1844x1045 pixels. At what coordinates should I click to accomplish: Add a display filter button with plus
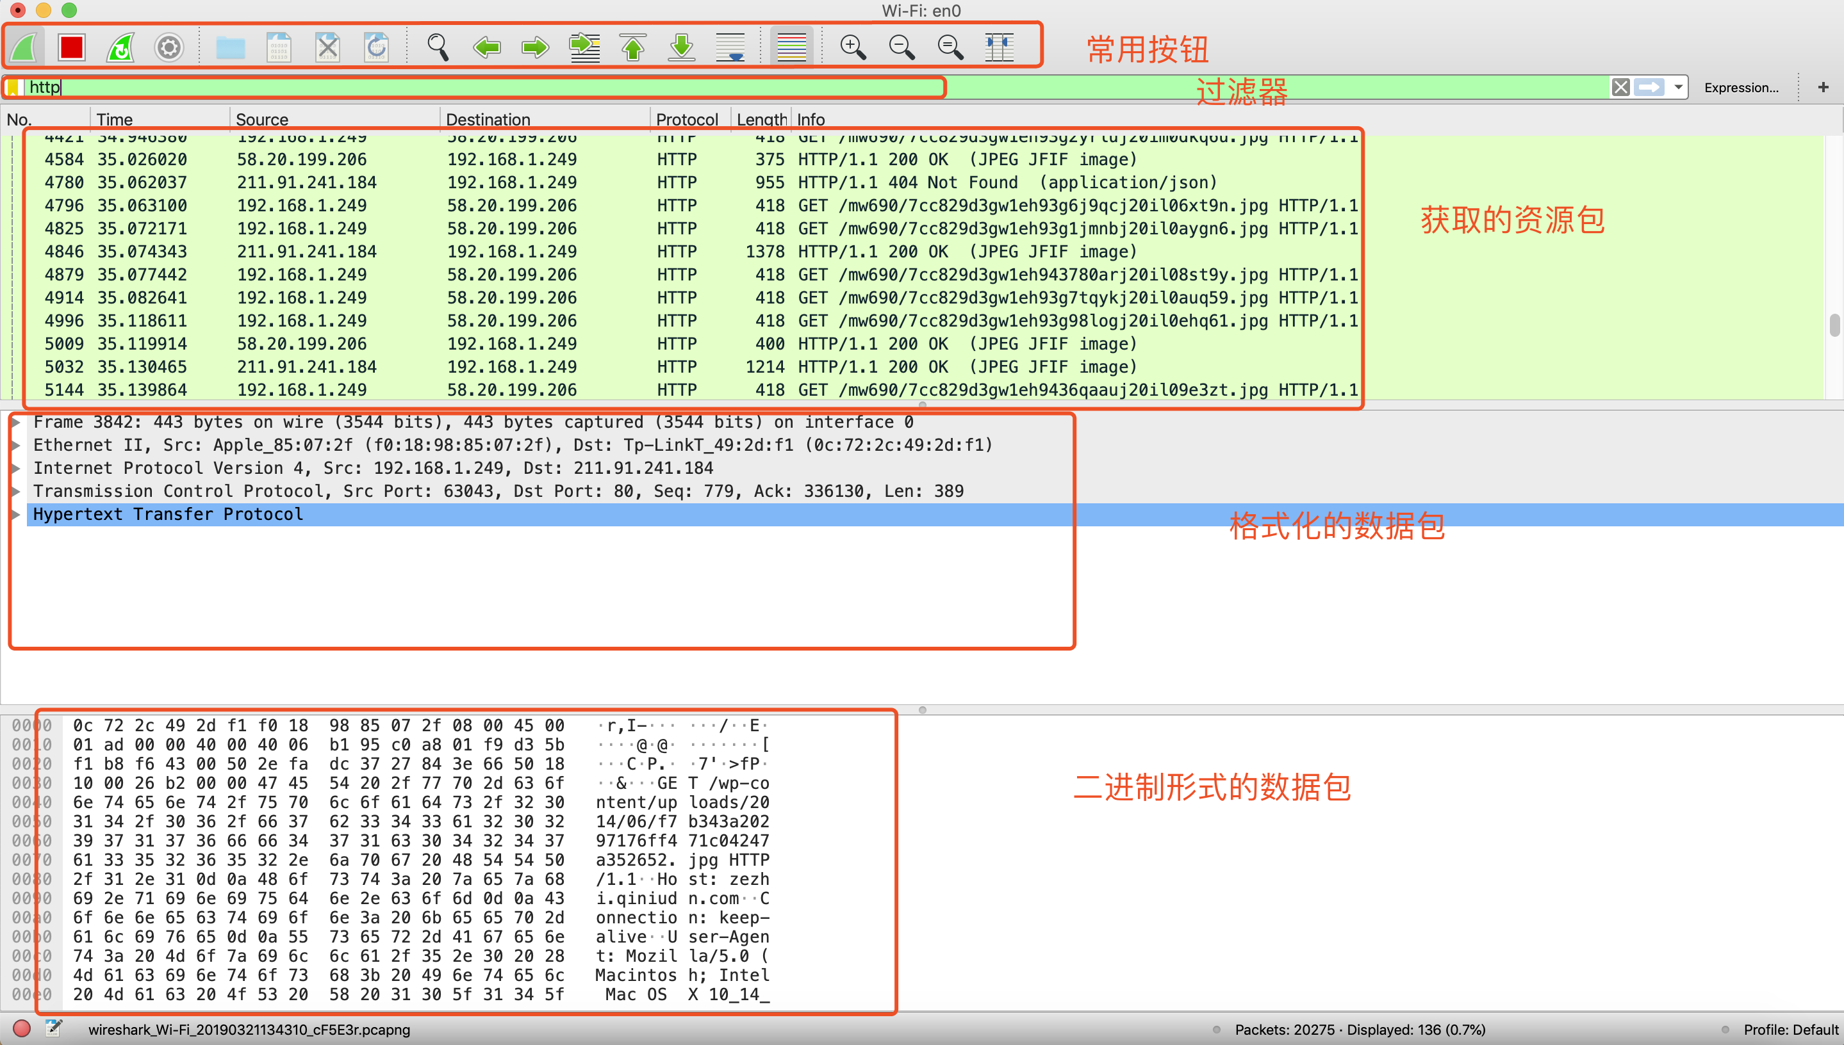(1823, 88)
